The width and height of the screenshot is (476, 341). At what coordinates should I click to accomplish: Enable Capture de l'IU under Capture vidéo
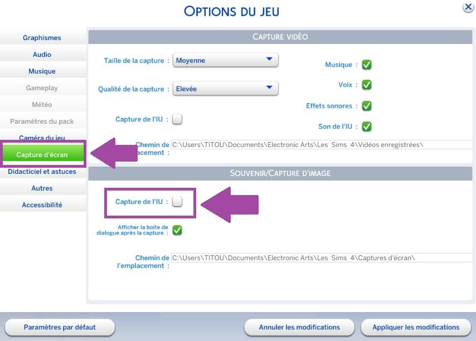pyautogui.click(x=177, y=119)
